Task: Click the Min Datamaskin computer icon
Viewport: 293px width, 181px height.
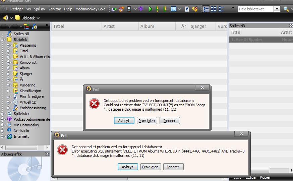Action: point(9,125)
